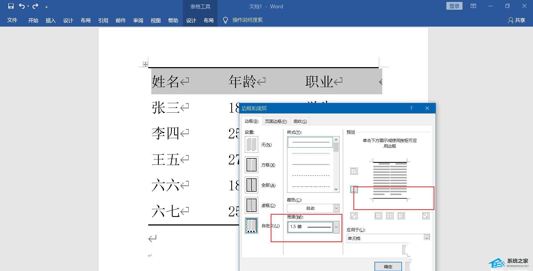Image resolution: width=533 pixels, height=271 pixels.
Task: Redo the last undone action
Action: (35, 6)
